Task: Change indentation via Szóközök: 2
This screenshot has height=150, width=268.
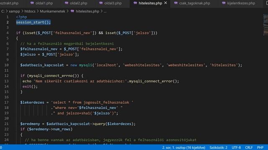Action: pyautogui.click(x=219, y=147)
